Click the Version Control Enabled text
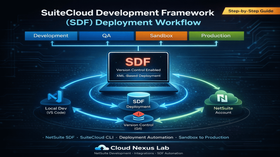 tap(138, 70)
